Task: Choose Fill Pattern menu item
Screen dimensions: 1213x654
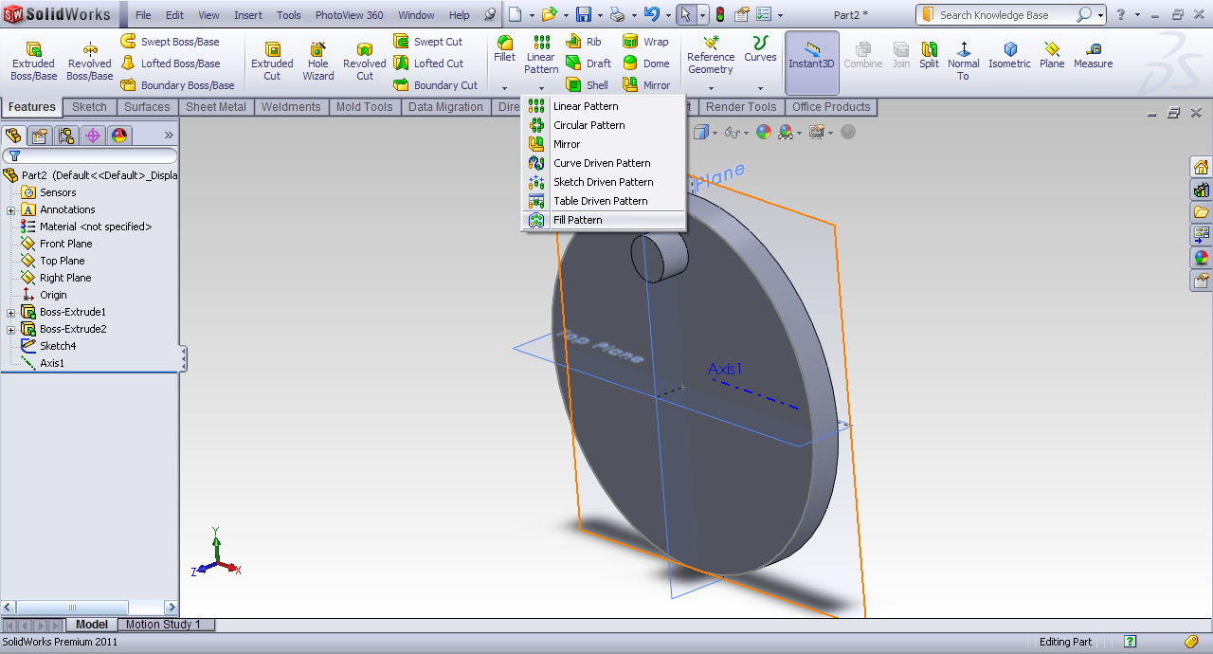Action: tap(605, 220)
